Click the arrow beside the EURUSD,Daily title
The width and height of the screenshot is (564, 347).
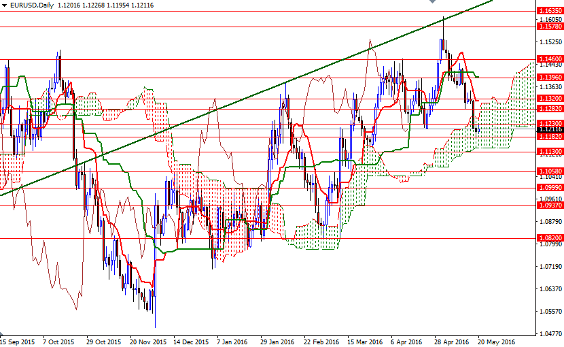4,5
